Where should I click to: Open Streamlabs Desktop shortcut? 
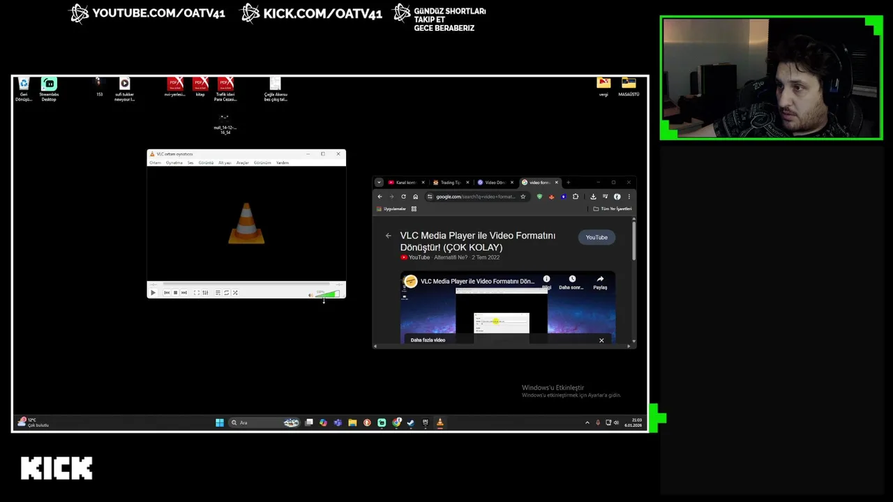[x=49, y=89]
